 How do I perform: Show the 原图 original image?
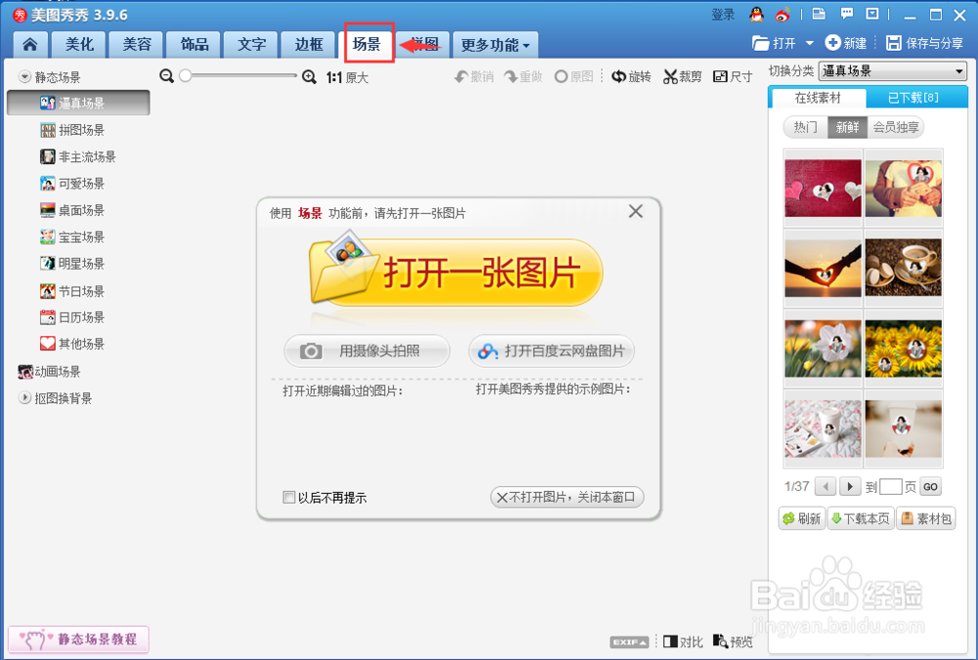(574, 76)
